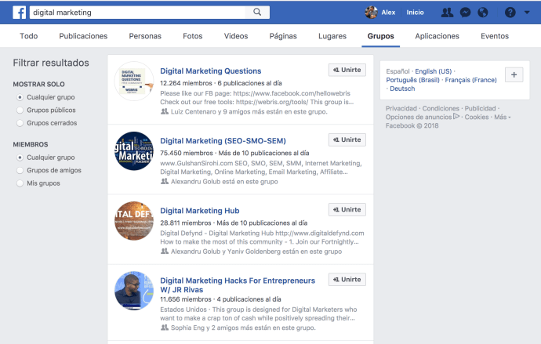The image size is (541, 344).
Task: Switch to the Eventos tab
Action: click(495, 36)
